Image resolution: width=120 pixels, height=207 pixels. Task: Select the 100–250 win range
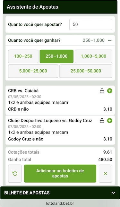[x=23, y=56]
